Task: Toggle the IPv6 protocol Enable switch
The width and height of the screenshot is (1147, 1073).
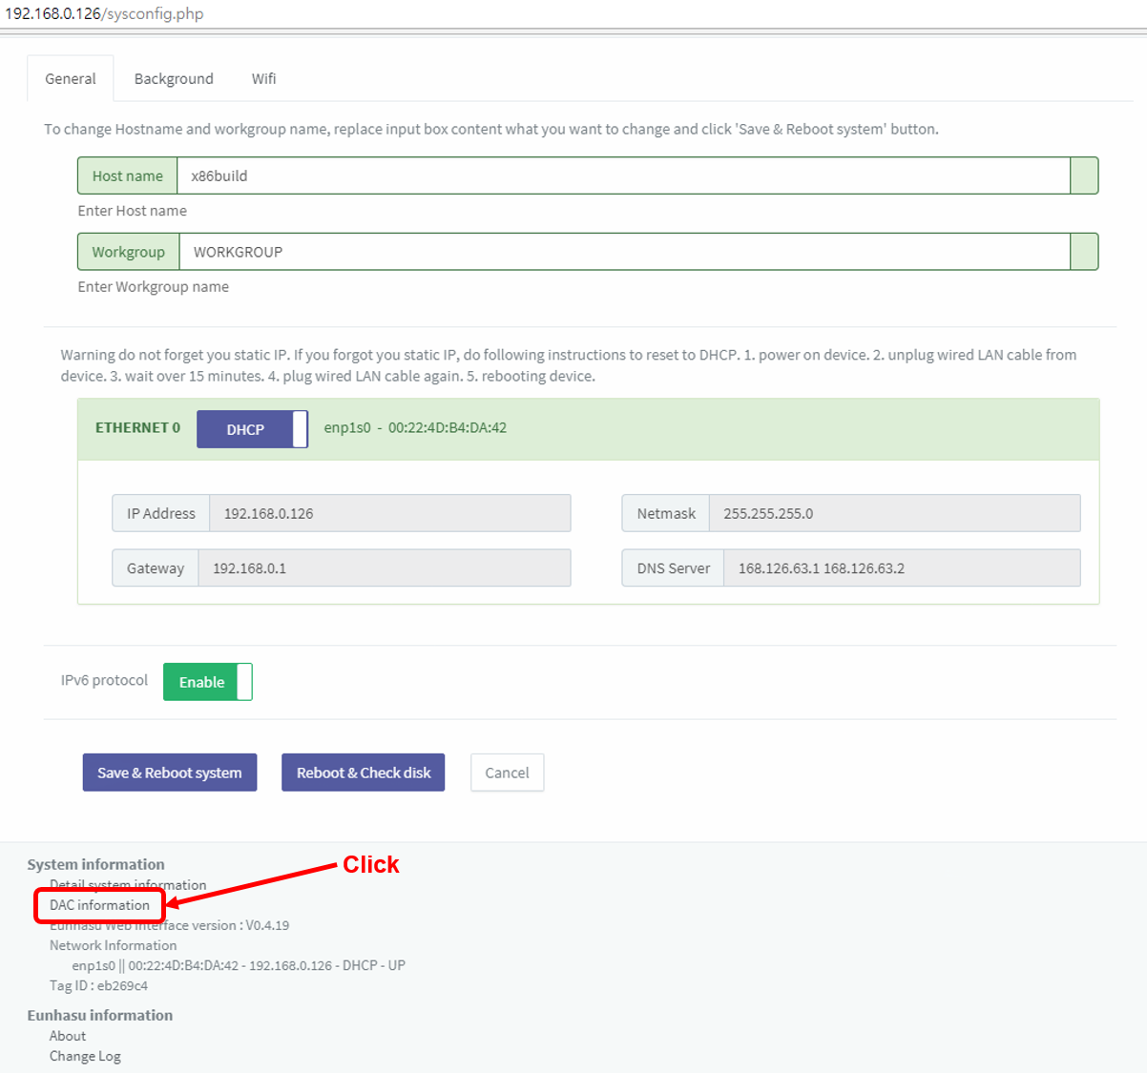Action: [x=207, y=682]
